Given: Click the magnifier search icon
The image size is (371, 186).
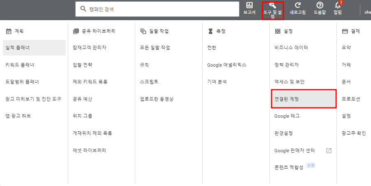Looking at the screenshot, I should click(x=83, y=9).
